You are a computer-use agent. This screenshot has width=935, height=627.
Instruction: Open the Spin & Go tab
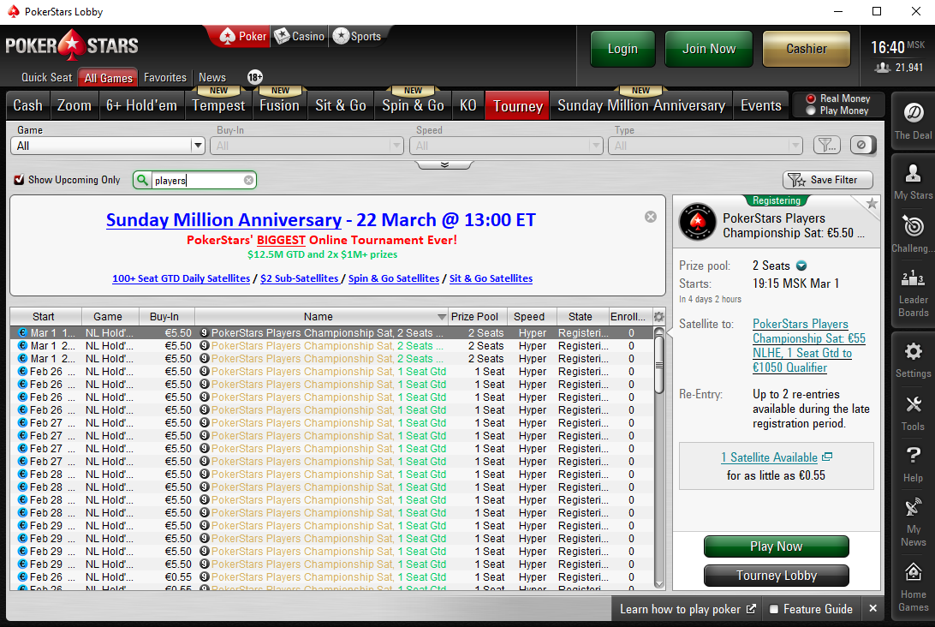coord(414,105)
